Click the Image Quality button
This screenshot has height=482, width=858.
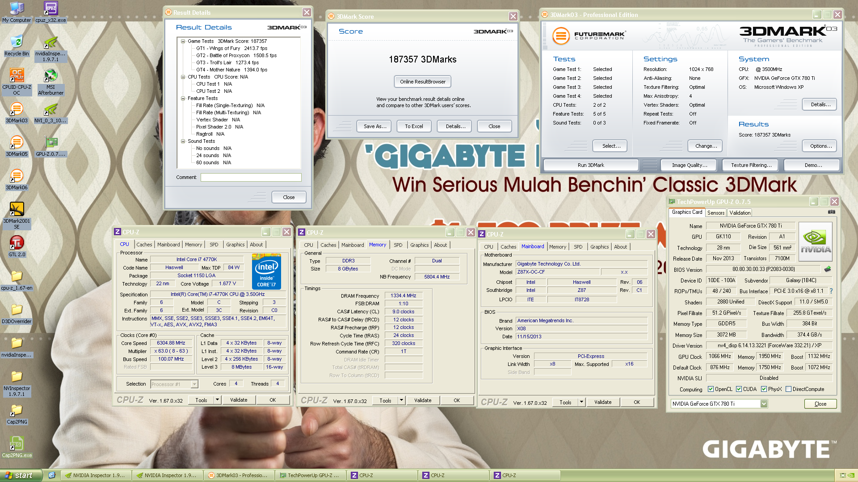[x=689, y=165]
